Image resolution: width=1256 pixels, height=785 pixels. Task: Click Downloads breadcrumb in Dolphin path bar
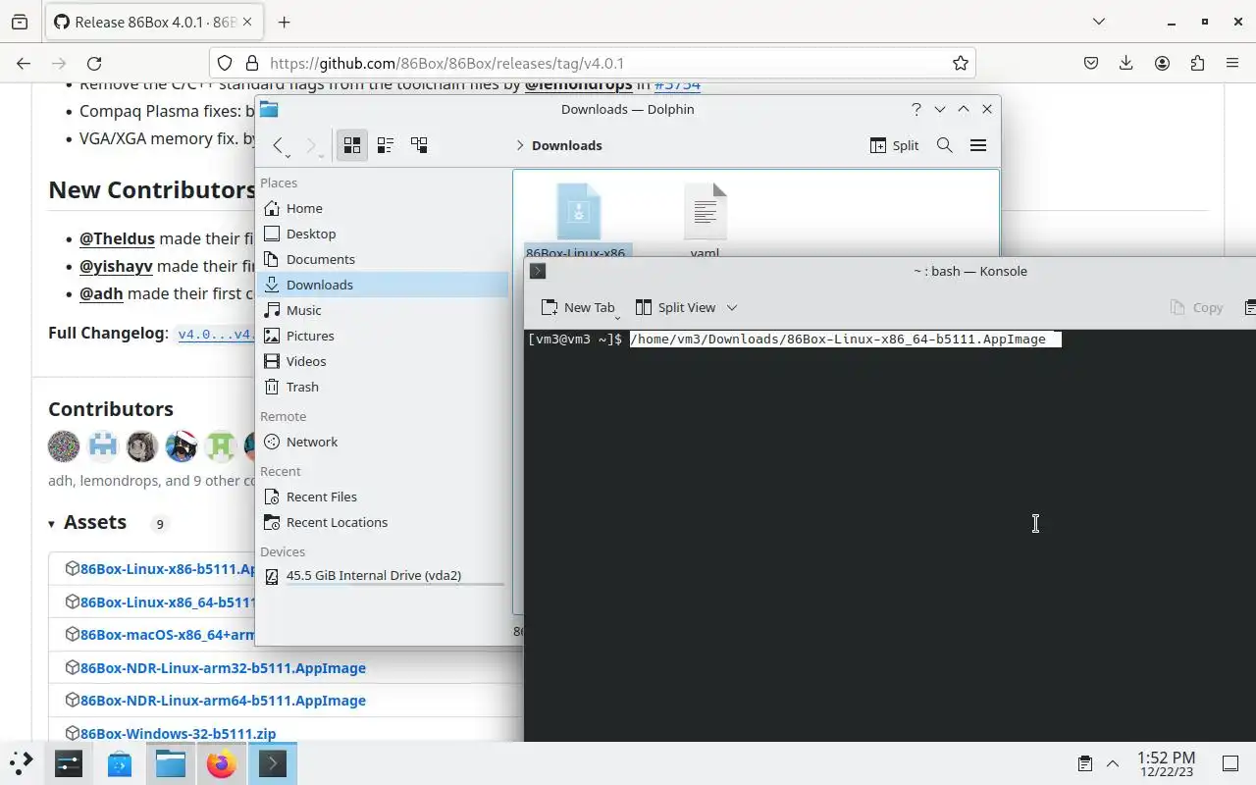pos(566,145)
